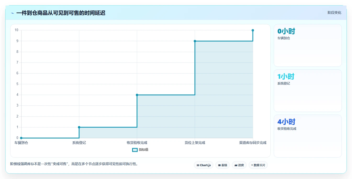Viewport: 352px width, 179px height.
Task: Click the y-axis value 9
Action: tap(17, 41)
